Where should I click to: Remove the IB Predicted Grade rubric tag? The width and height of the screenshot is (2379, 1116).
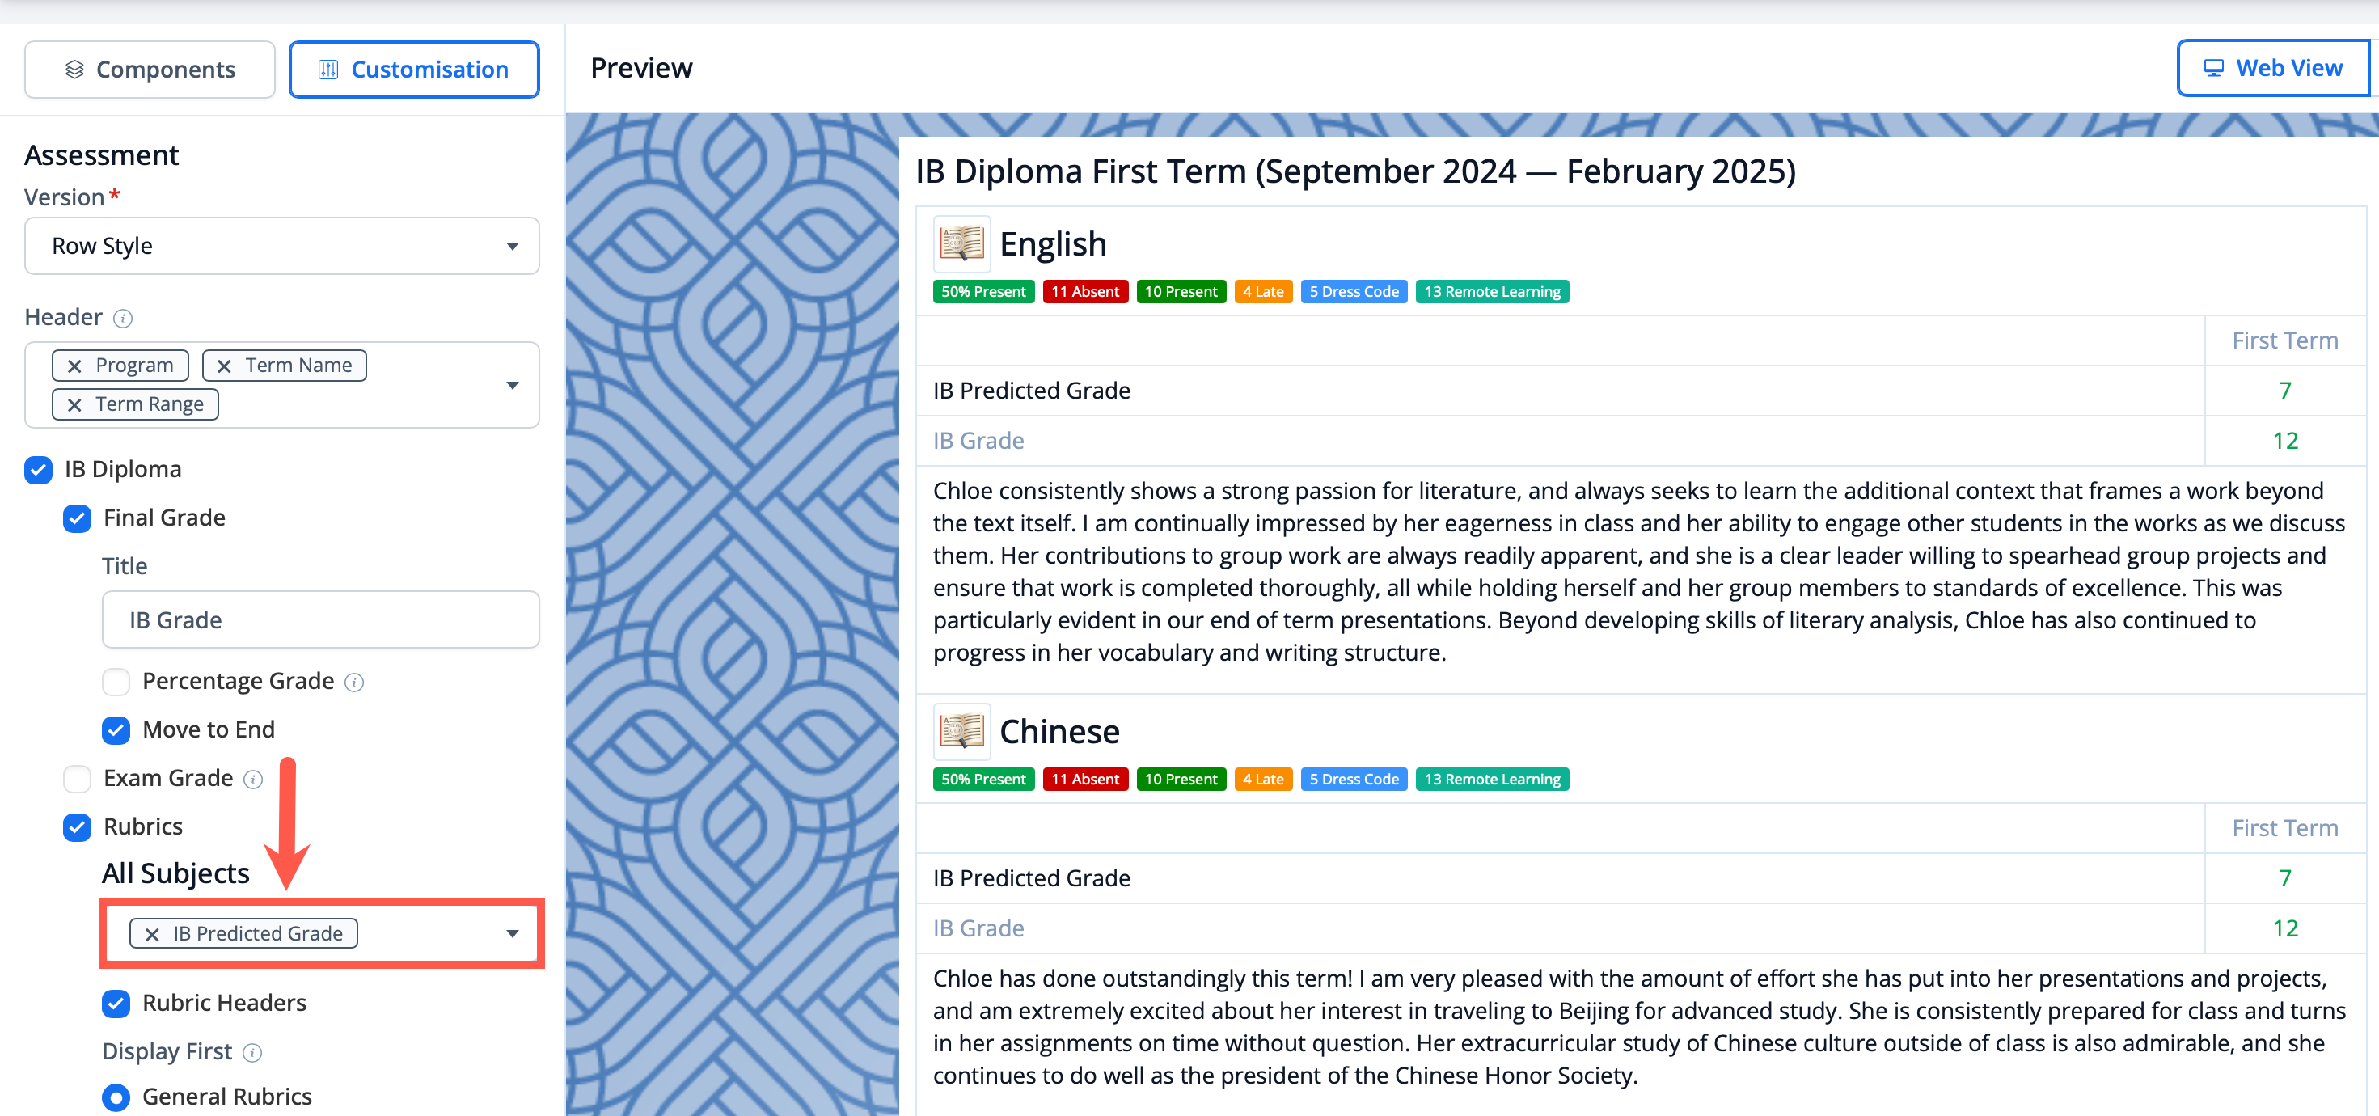(x=152, y=934)
